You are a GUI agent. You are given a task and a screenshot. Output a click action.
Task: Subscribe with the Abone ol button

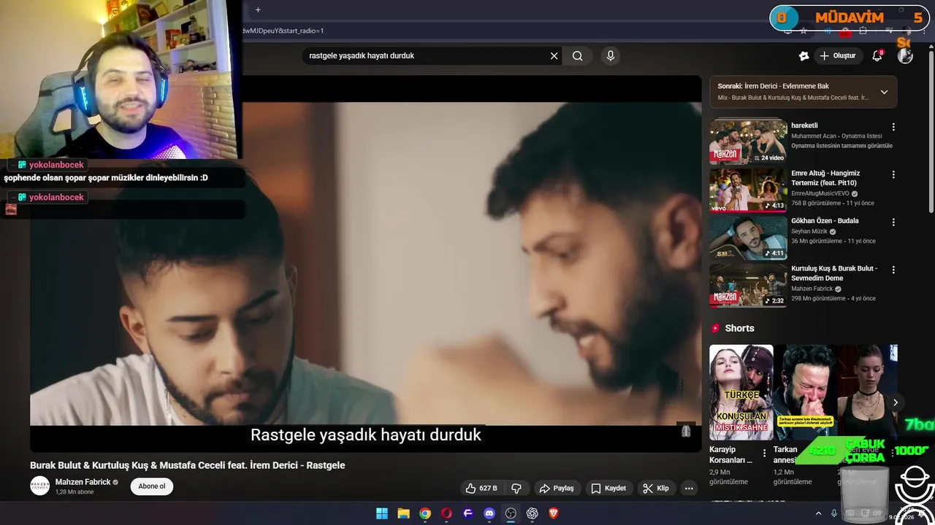coord(152,486)
